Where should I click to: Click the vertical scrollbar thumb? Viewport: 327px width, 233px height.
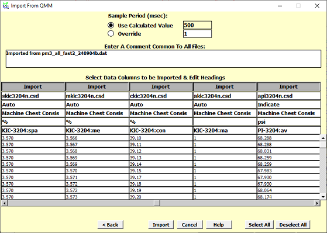pyautogui.click(x=323, y=144)
